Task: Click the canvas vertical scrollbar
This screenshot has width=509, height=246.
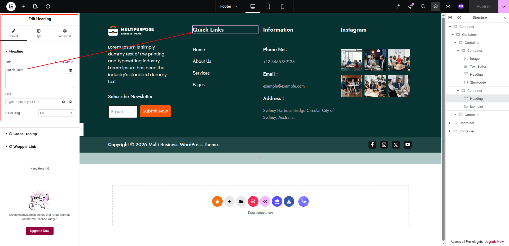Action: (444, 129)
